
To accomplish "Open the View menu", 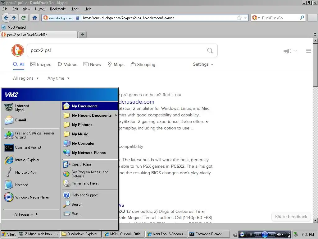I will [x=26, y=9].
